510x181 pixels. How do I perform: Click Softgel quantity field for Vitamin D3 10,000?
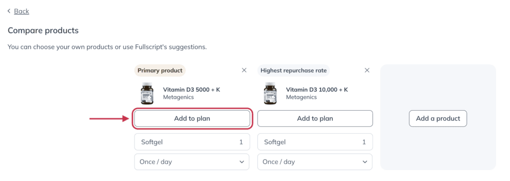tap(315, 142)
